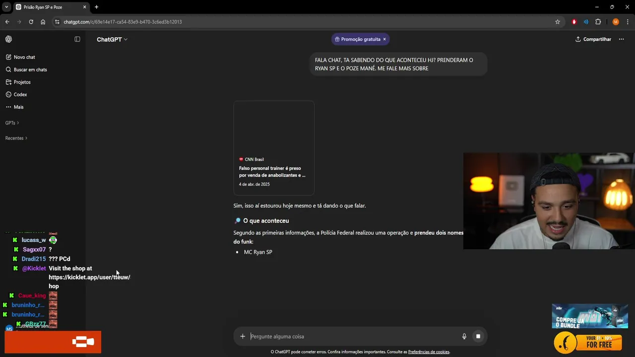The width and height of the screenshot is (635, 357).
Task: Open the browser home page icon
Action: (x=43, y=22)
